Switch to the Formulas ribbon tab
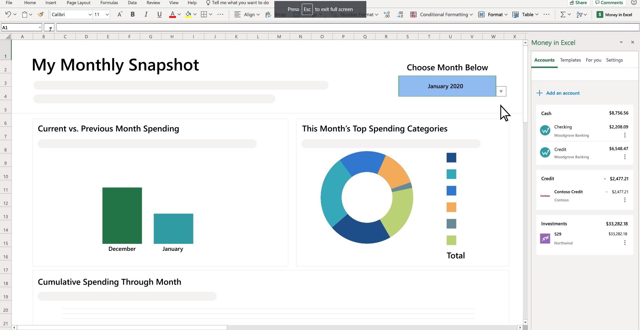The image size is (640, 330). click(109, 3)
